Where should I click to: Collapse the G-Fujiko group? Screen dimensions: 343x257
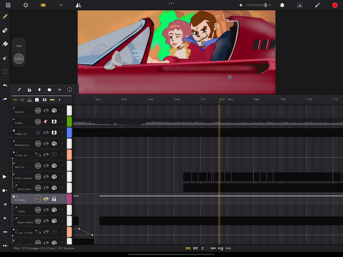pos(13,203)
